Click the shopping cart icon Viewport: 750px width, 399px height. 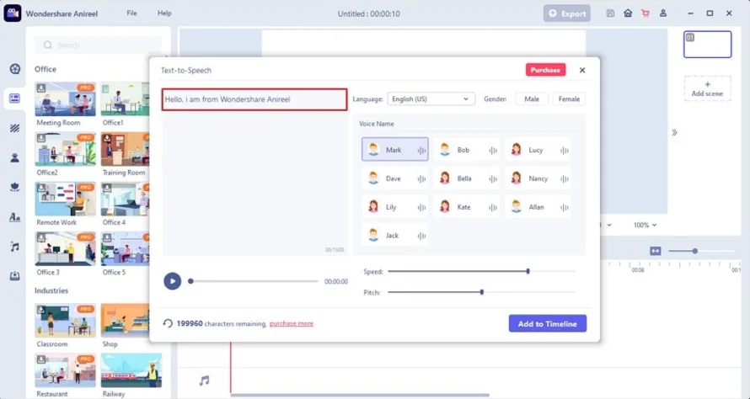pos(646,13)
